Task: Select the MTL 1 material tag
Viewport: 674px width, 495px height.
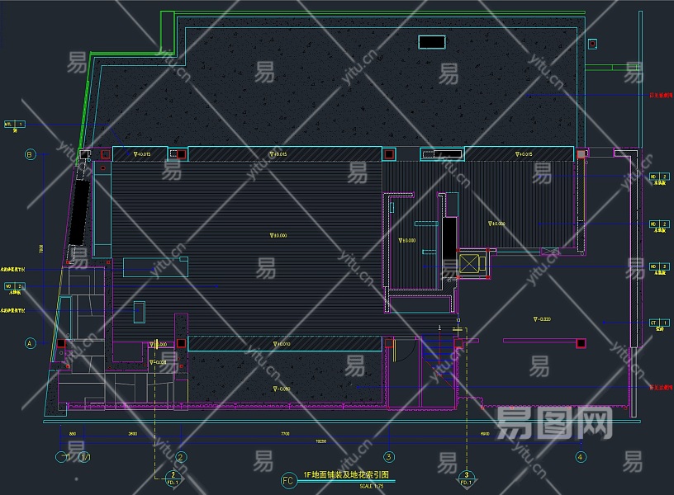Action: [15, 124]
